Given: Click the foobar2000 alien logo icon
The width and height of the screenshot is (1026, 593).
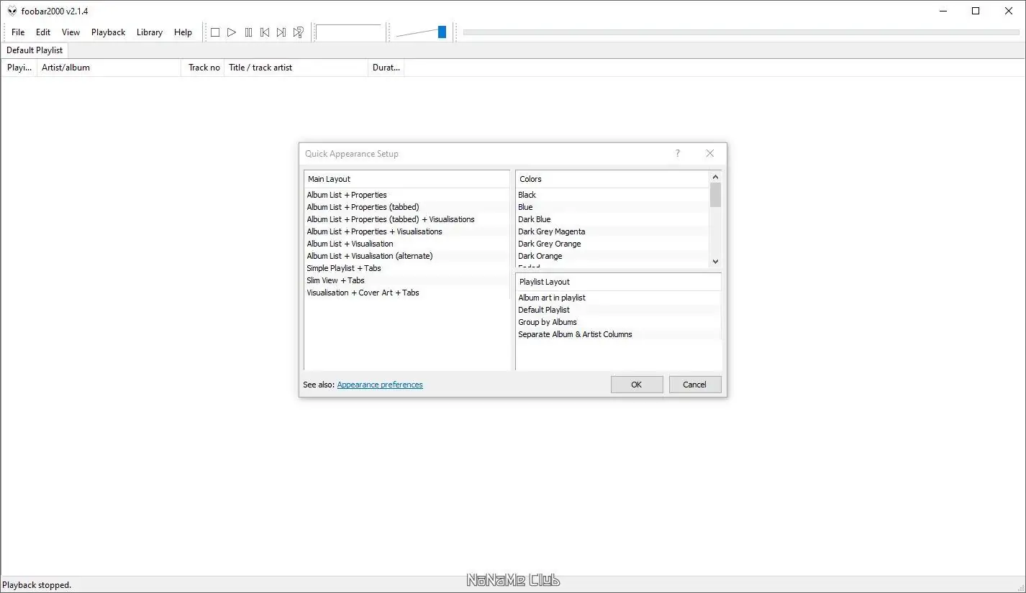Looking at the screenshot, I should pos(12,11).
